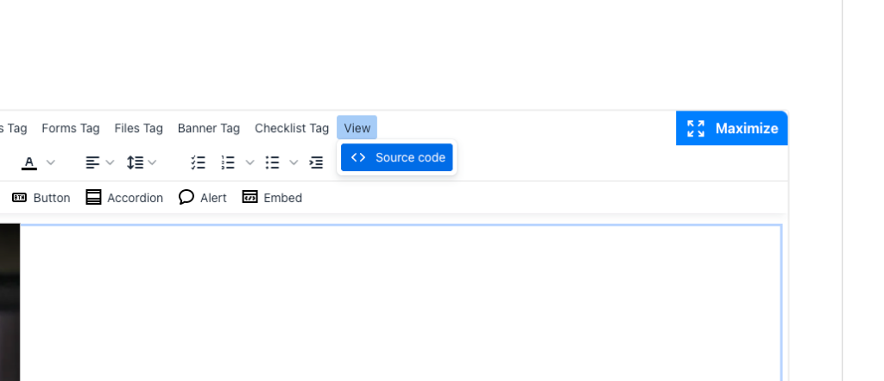
Task: Open the numbered list style dropdown
Action: click(250, 162)
